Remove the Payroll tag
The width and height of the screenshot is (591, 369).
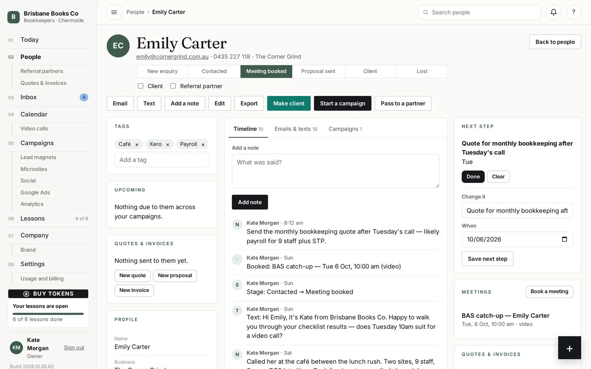point(203,145)
